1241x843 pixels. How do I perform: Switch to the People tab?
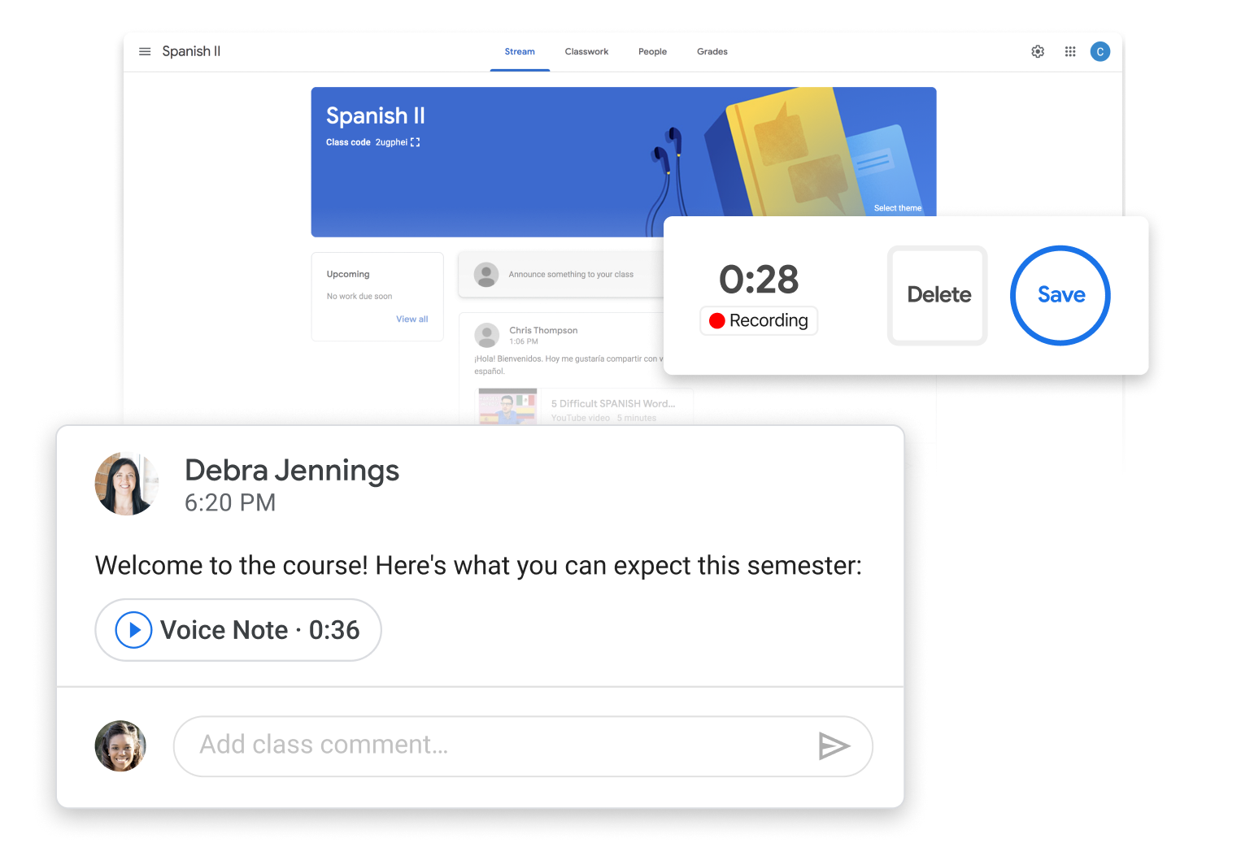point(652,51)
